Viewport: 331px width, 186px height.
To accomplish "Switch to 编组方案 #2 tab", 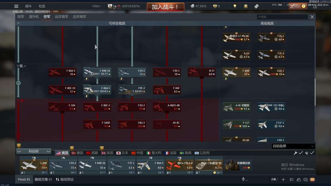I will pyautogui.click(x=43, y=180).
